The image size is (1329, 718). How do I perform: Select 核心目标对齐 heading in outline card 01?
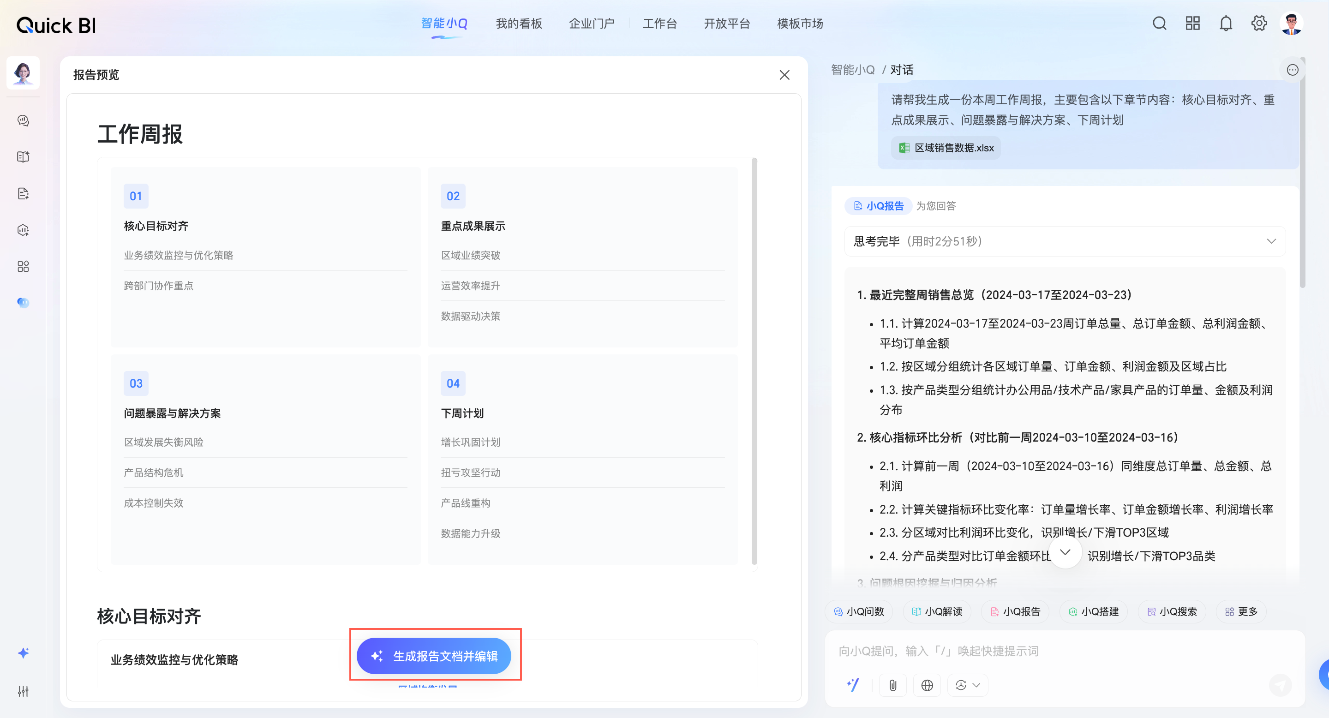(156, 226)
